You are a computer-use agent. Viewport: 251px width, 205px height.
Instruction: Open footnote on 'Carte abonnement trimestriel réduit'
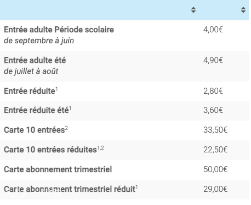[x=136, y=187]
